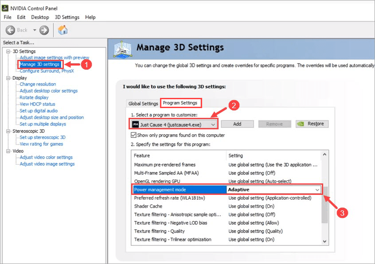Click Use global setting (Allow) value
This screenshot has width=375, height=264.
[x=254, y=223]
